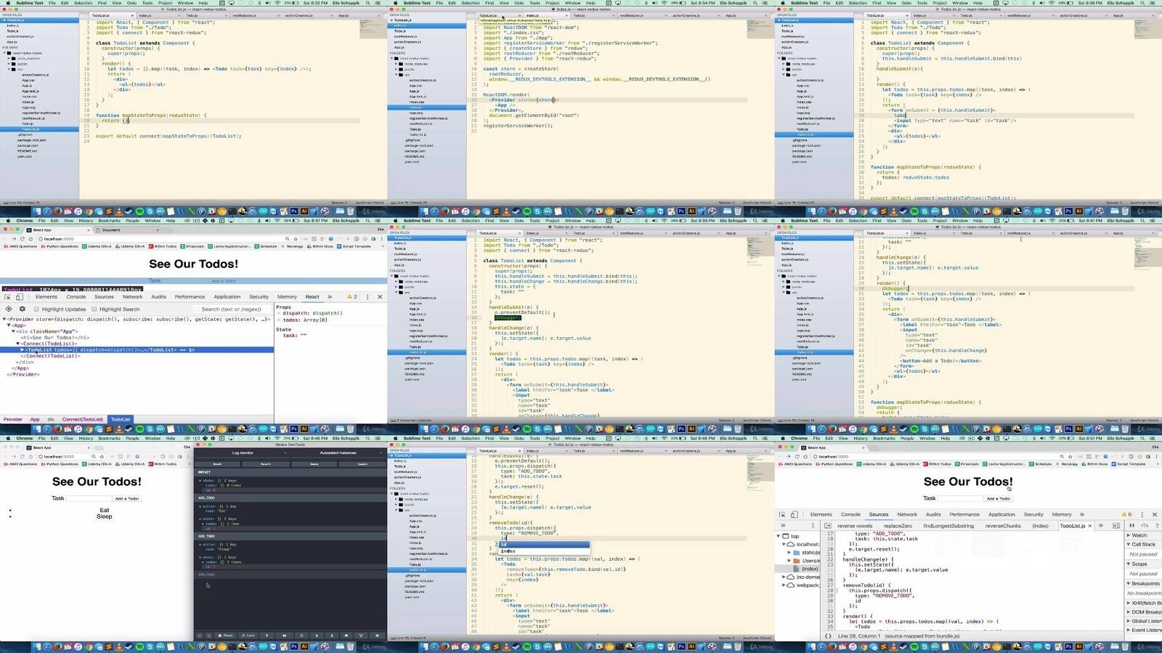Collapse the Provider store row
The height and width of the screenshot is (653, 1162).
point(4,319)
